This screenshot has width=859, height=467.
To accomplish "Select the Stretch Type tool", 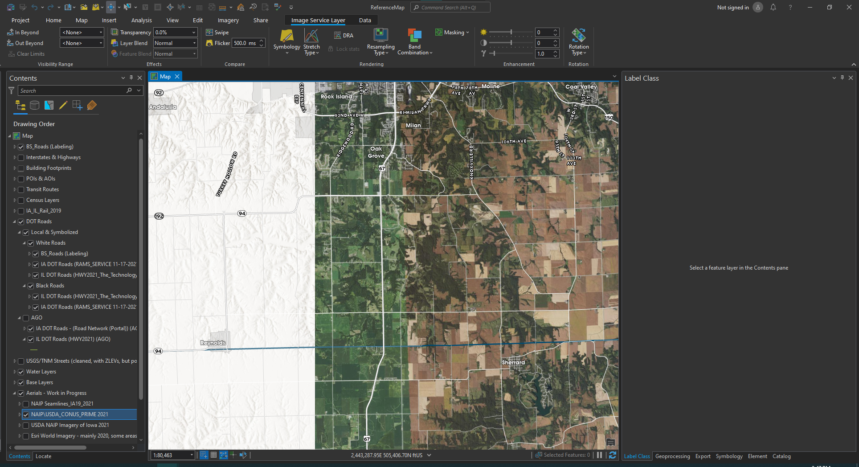I will 311,41.
